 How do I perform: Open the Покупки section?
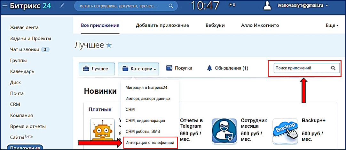(179, 68)
